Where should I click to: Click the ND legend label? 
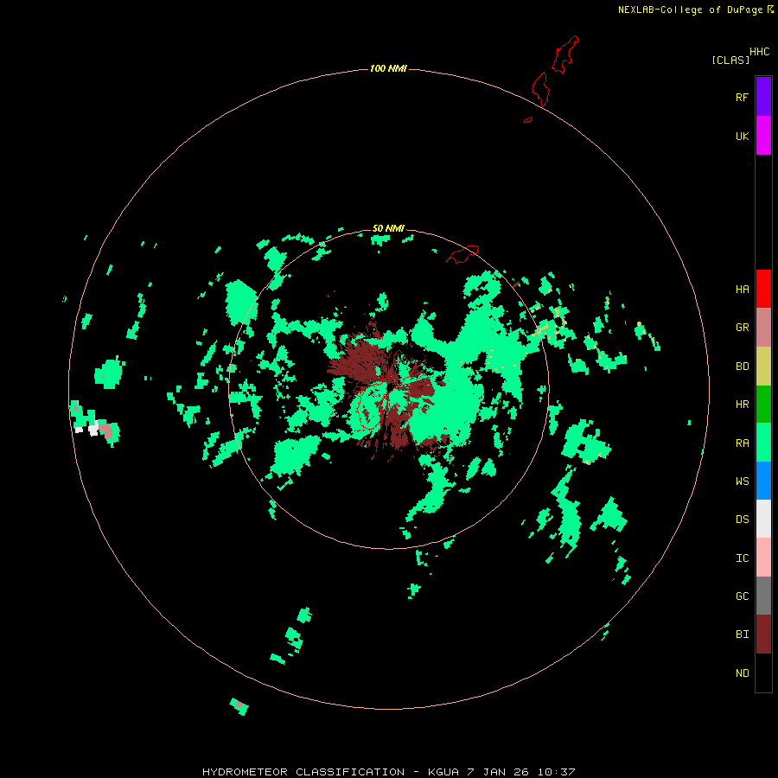[x=742, y=673]
